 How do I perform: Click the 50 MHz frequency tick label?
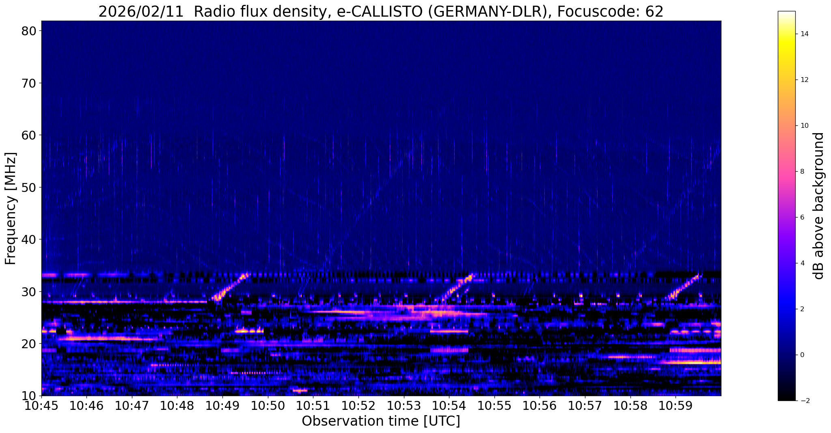29,187
